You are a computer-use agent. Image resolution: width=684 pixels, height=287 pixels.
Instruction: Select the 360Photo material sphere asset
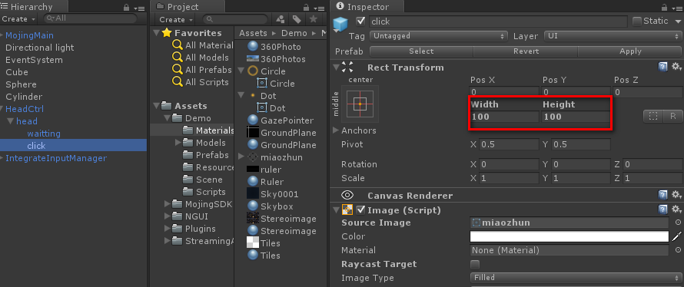pos(253,47)
